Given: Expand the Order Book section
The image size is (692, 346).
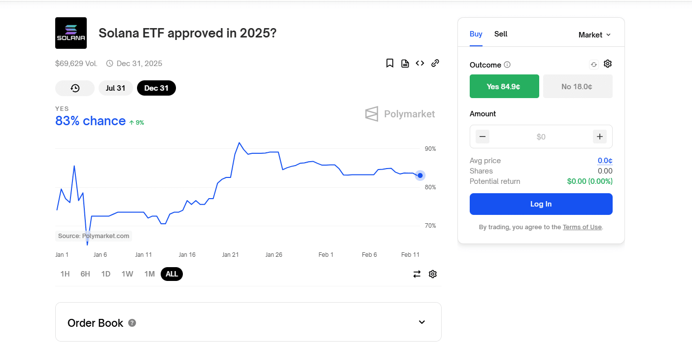Looking at the screenshot, I should 422,322.
